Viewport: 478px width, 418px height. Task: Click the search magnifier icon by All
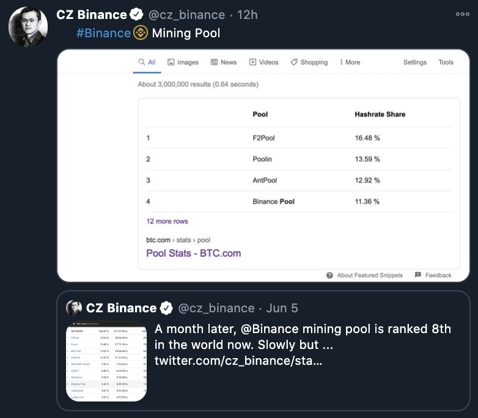click(x=142, y=62)
